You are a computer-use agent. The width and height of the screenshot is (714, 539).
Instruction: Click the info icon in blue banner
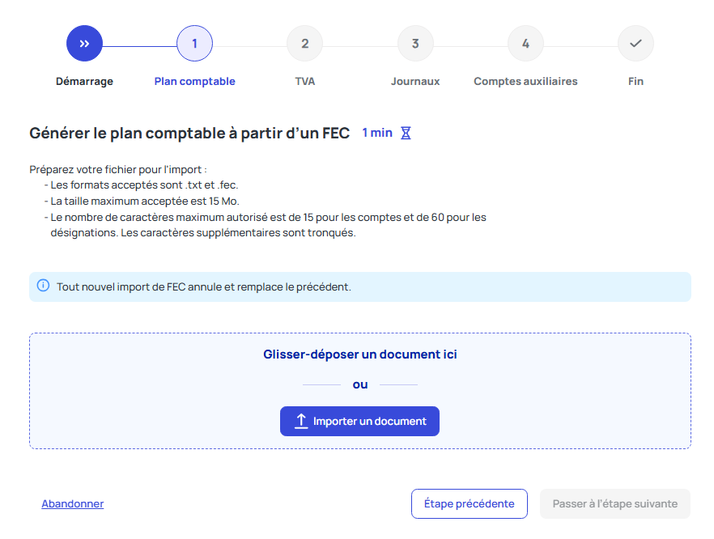click(44, 286)
